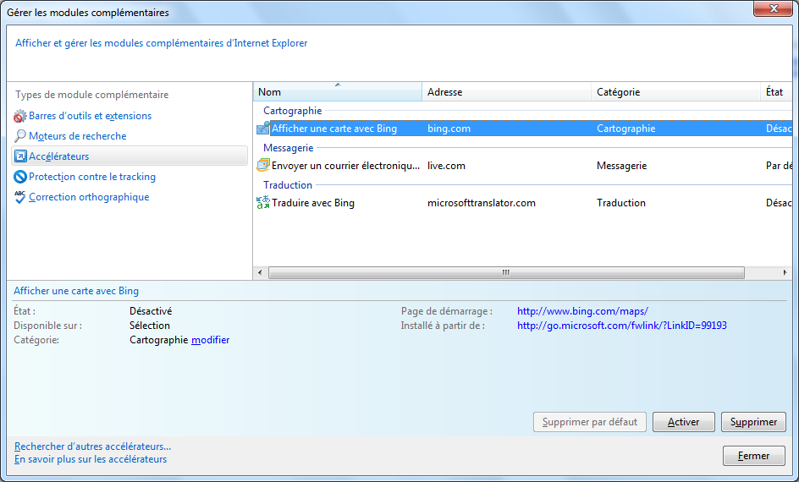799x482 pixels.
Task: Click the Moteurs de recherche magnifier icon
Action: coord(19,136)
